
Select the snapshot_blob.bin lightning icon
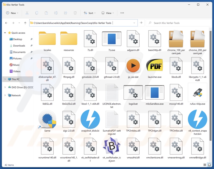coord(90,119)
